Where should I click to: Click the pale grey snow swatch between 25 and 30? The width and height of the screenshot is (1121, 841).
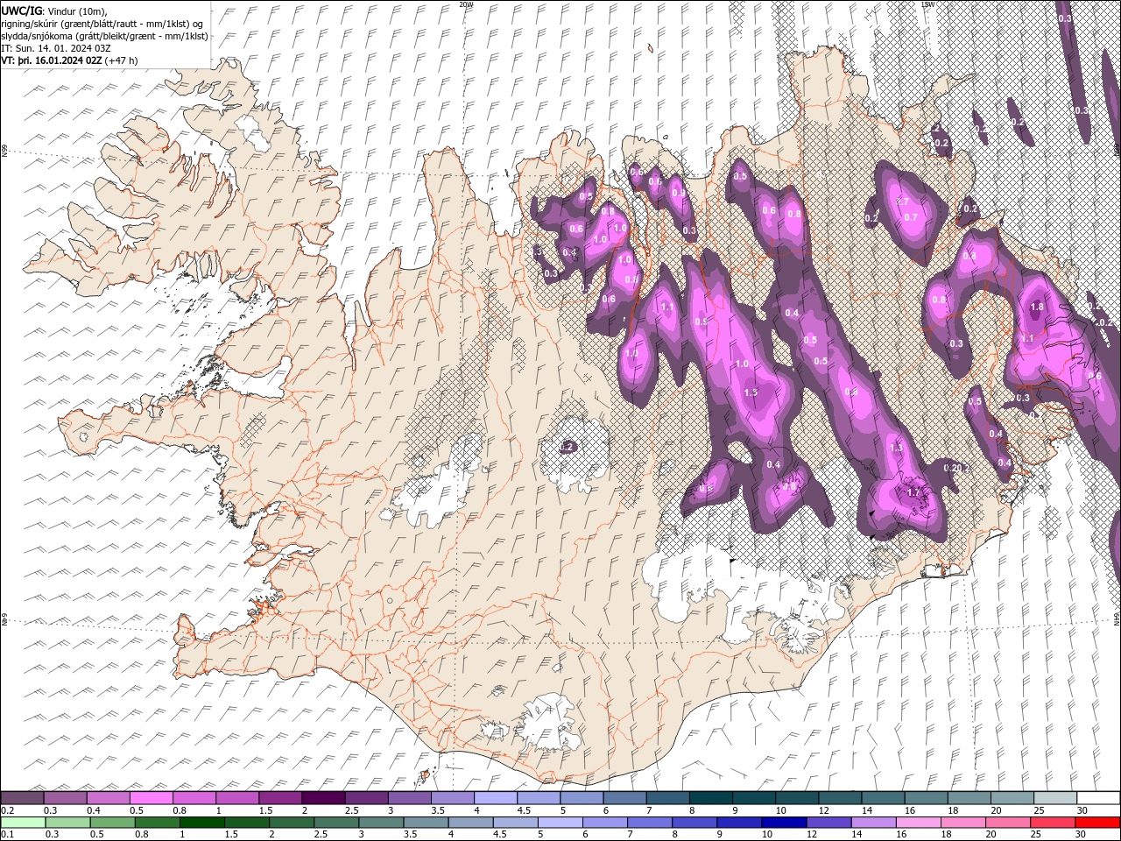(x=1054, y=798)
